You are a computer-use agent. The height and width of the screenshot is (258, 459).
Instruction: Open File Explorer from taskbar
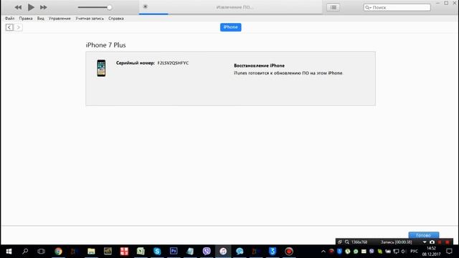[91, 252]
